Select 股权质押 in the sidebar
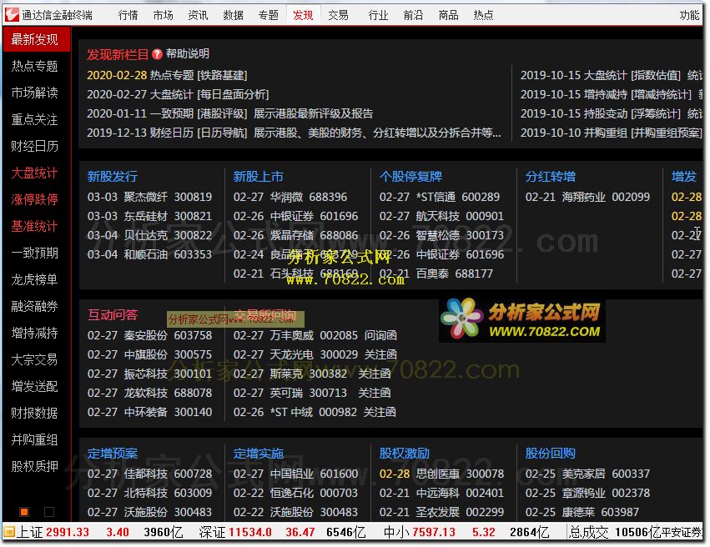Image resolution: width=710 pixels, height=547 pixels. tap(35, 466)
